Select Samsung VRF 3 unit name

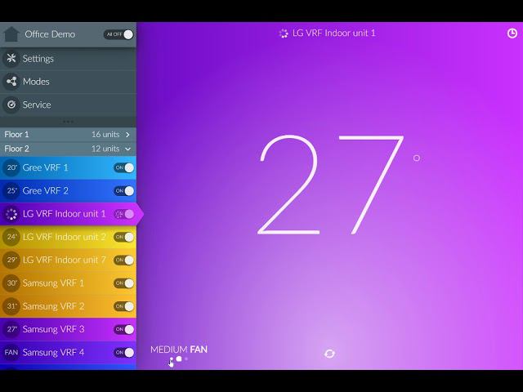point(53,329)
